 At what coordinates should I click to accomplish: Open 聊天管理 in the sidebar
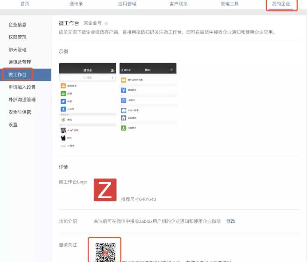pyautogui.click(x=17, y=50)
